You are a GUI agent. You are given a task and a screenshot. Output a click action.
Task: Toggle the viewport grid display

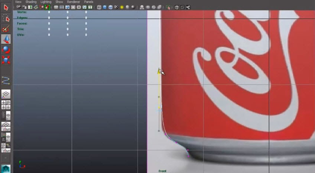(56, 7)
